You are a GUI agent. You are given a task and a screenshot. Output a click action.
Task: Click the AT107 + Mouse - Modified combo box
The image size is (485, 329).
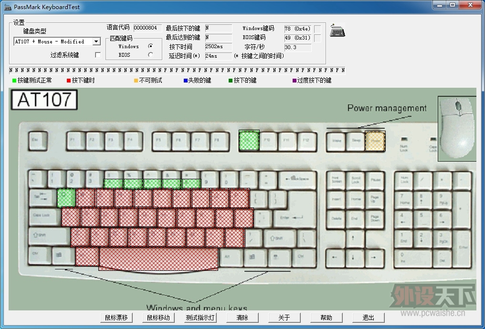tap(57, 41)
